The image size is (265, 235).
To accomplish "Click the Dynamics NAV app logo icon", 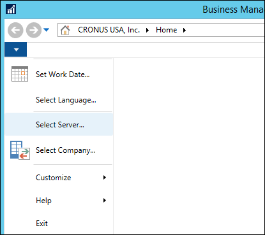I will click(x=11, y=9).
